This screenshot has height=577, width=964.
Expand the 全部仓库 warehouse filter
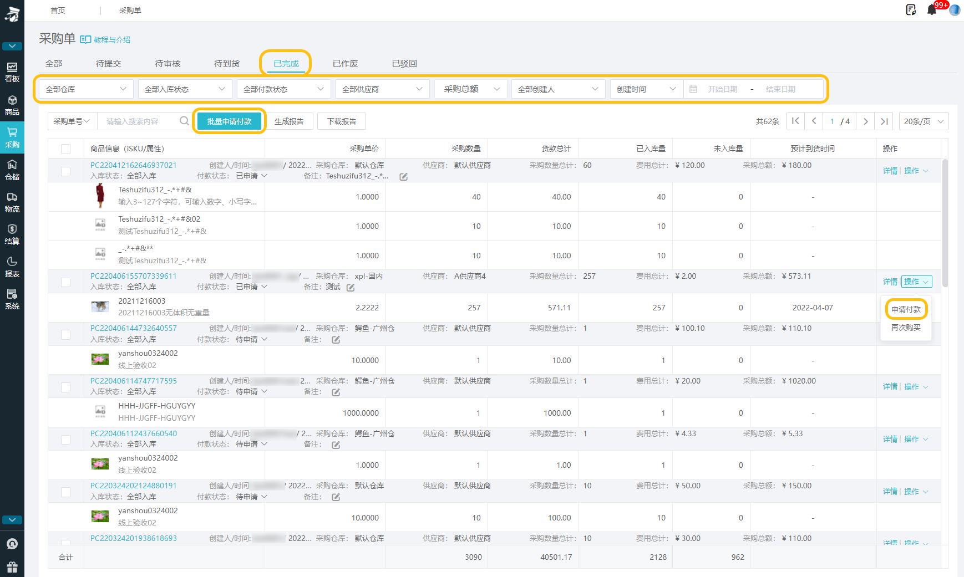[x=86, y=89]
